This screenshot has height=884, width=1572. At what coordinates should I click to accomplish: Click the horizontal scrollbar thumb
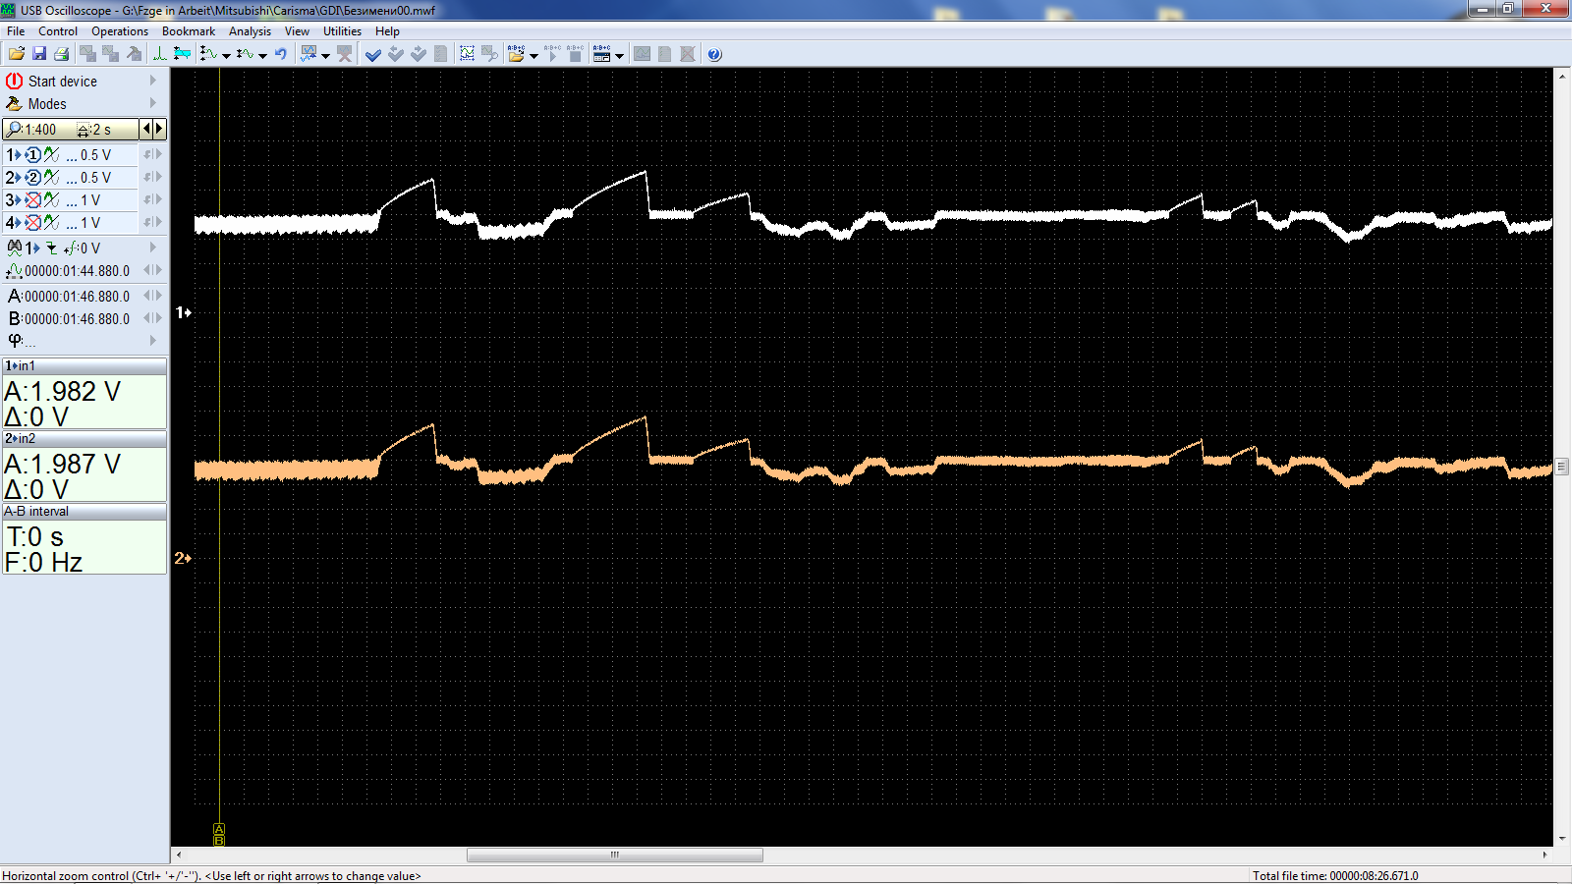(x=614, y=855)
